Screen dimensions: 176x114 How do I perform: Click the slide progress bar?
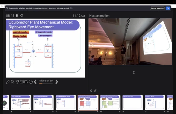point(46,84)
